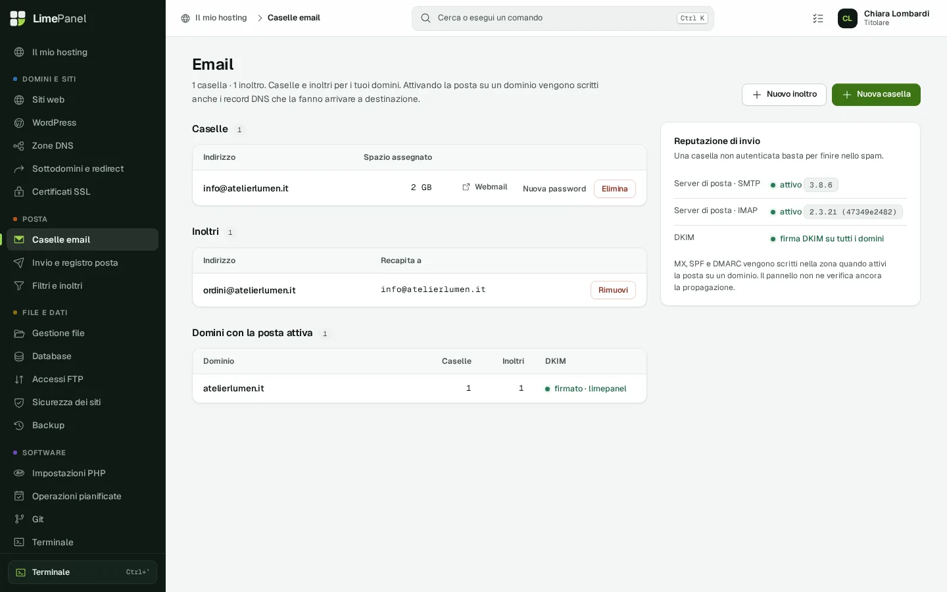Open Accessi FTP arrows icon
The image size is (947, 592).
click(x=19, y=380)
